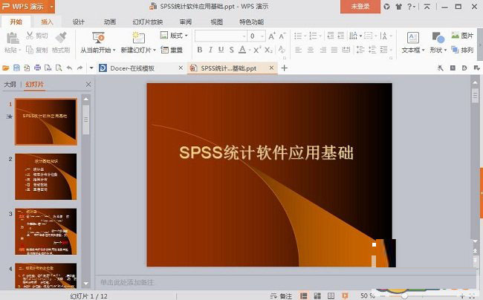This screenshot has height=300, width=483.
Task: Click the 从当前开始 slideshow icon
Action: (97, 37)
